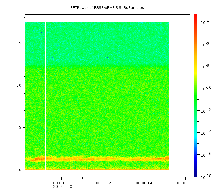This screenshot has width=215, height=195.
Task: Click the 00:08:16 time axis label
Action: pyautogui.click(x=185, y=183)
